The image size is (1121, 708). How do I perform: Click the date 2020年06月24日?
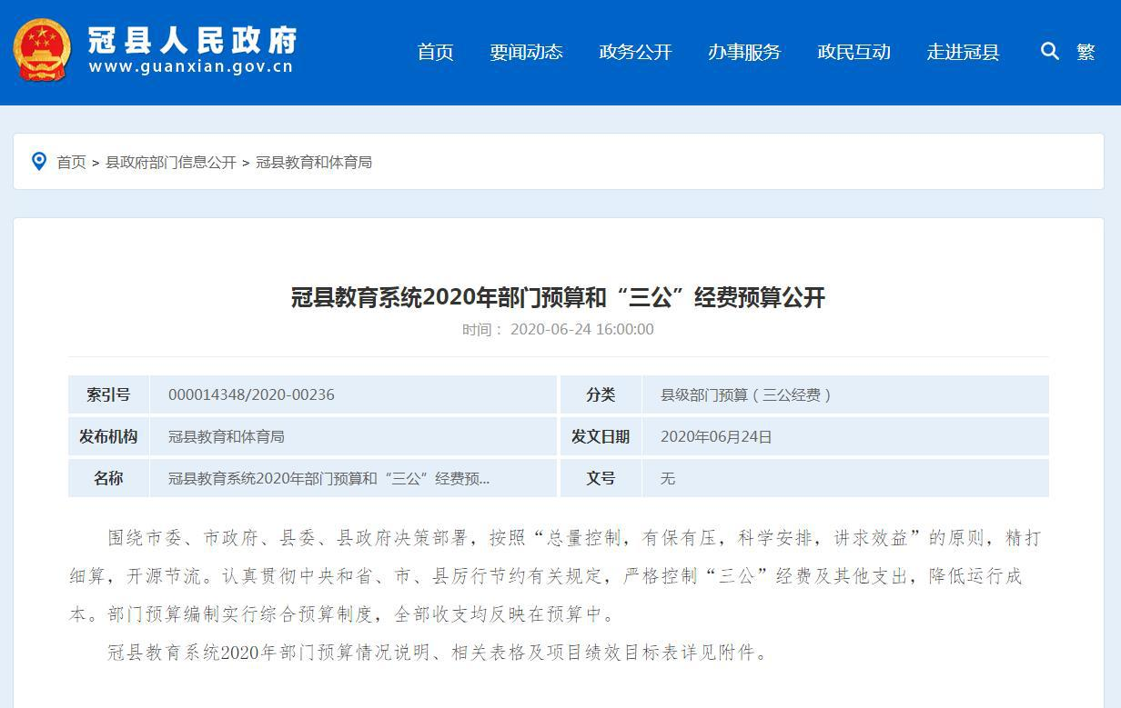716,437
